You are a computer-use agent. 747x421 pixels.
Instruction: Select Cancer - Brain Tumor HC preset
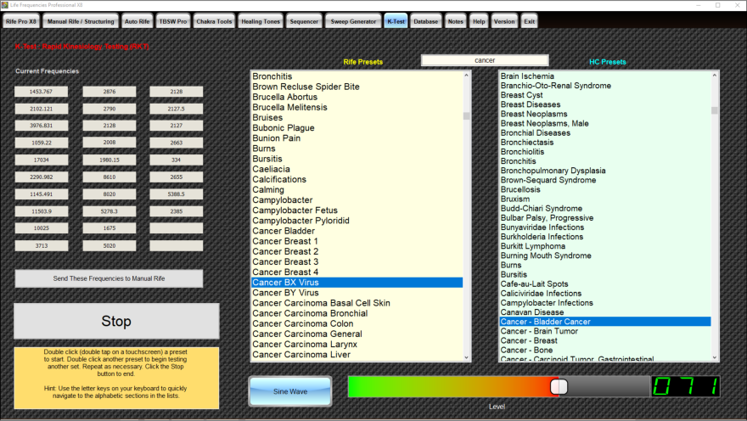point(605,332)
